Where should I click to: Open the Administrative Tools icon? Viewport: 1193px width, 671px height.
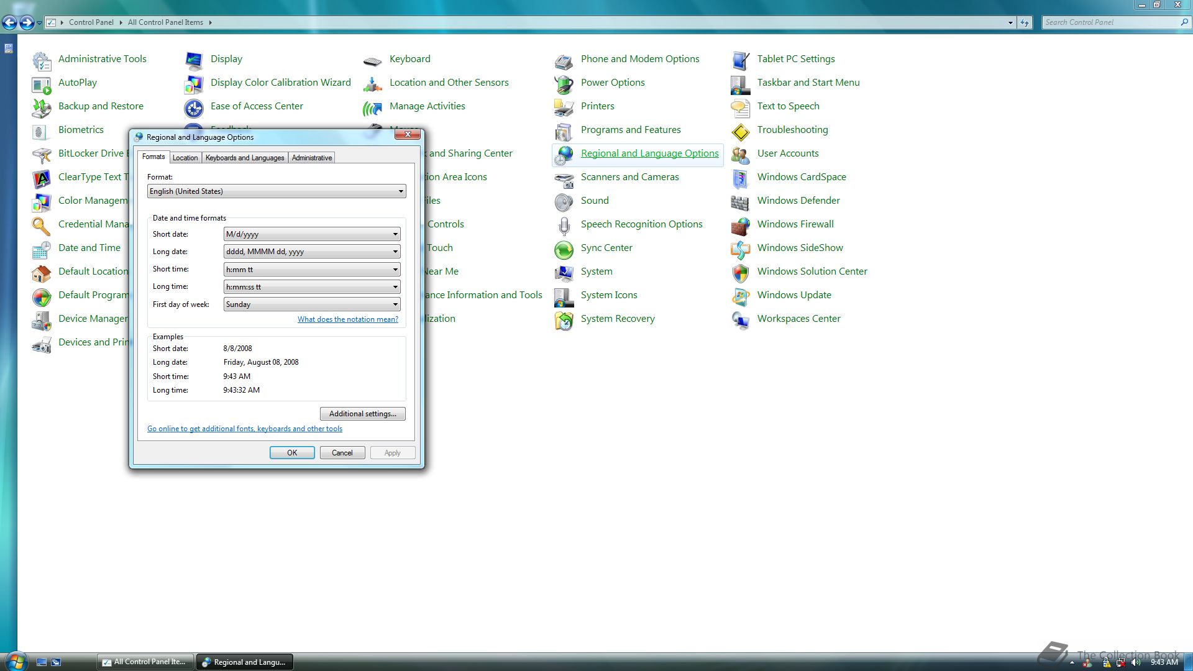pos(42,61)
